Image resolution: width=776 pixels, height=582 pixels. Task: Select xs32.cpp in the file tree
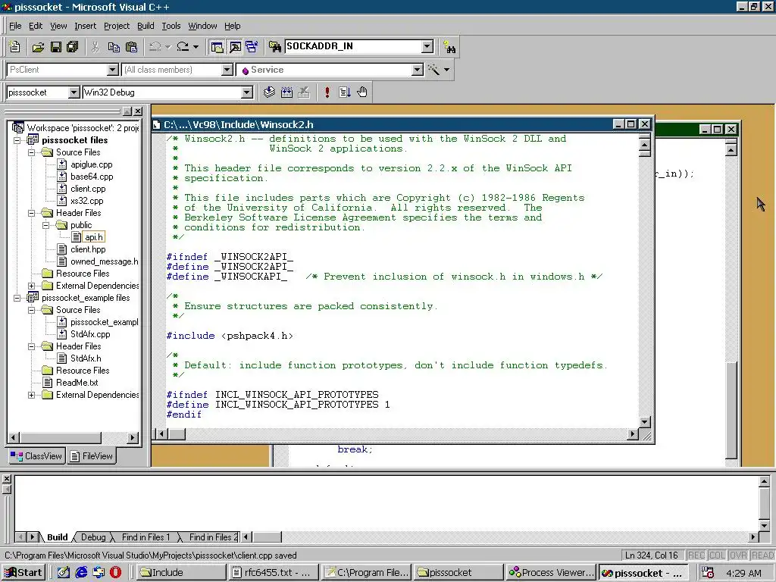click(86, 201)
